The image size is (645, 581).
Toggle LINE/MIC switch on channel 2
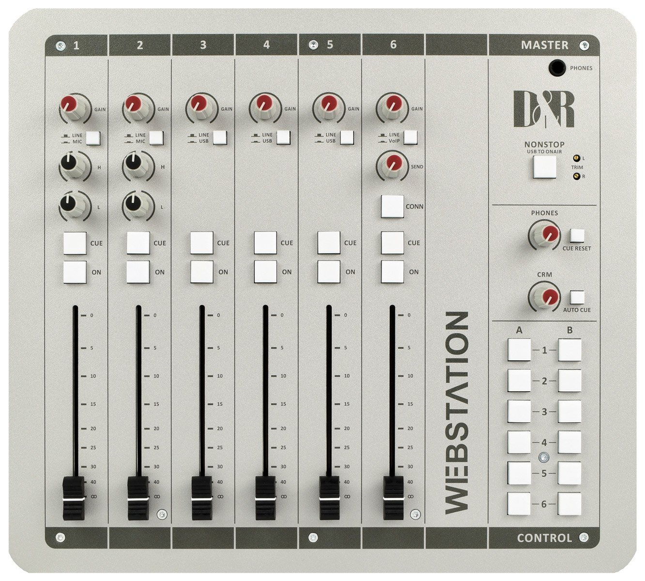(156, 138)
